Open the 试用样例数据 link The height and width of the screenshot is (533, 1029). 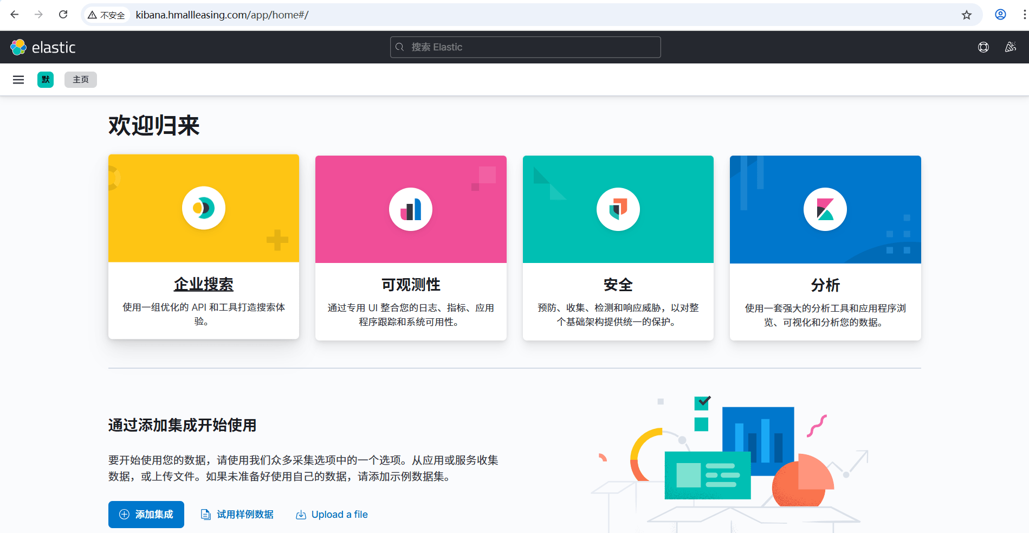[237, 514]
